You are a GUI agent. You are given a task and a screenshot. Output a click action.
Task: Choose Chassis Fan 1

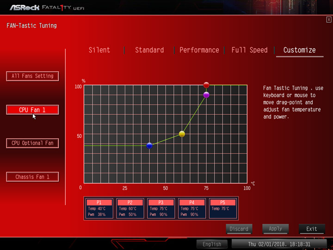tap(32, 177)
